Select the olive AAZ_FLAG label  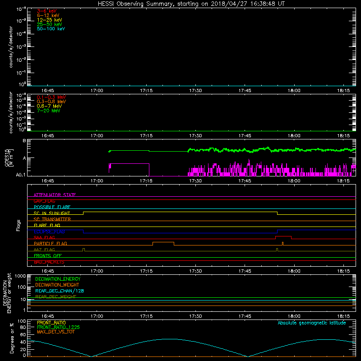pos(44,250)
